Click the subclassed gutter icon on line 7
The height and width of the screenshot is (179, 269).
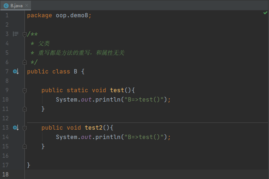pos(16,71)
